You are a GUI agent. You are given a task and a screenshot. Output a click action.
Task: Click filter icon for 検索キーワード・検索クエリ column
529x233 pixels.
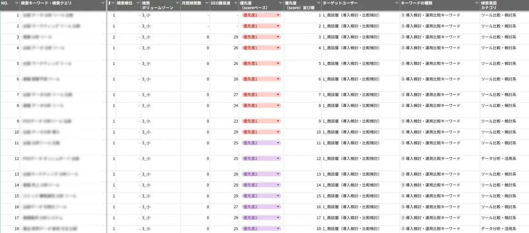click(103, 4)
